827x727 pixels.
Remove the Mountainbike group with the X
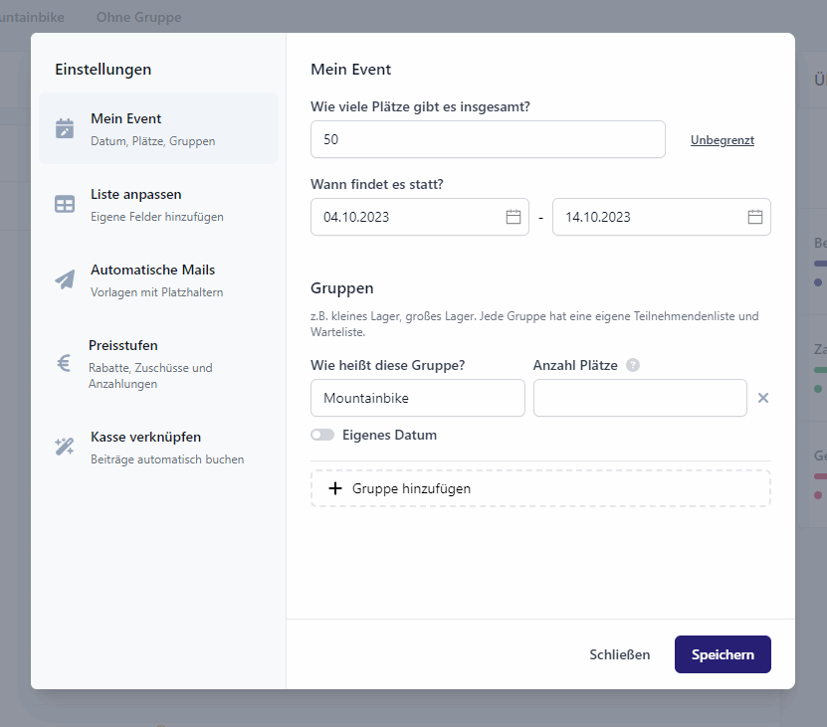coord(763,398)
